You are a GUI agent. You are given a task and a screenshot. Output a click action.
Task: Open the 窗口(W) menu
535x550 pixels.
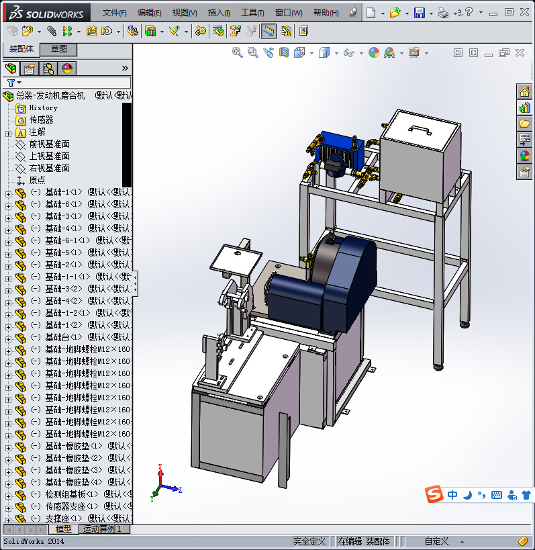[289, 13]
